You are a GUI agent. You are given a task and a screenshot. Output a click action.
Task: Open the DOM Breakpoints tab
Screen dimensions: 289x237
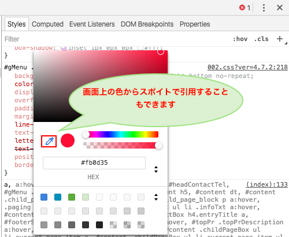pos(147,24)
